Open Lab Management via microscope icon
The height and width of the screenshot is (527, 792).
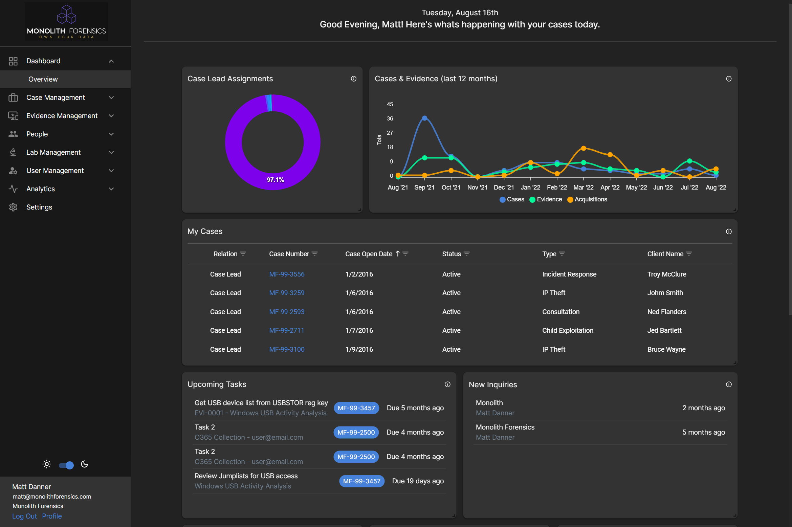[13, 152]
